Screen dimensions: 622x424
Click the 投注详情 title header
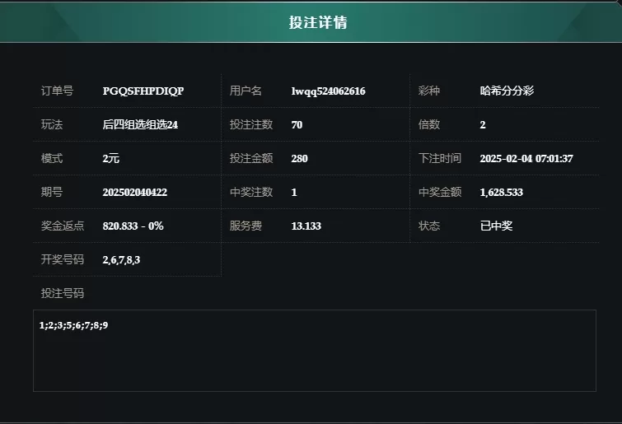318,22
